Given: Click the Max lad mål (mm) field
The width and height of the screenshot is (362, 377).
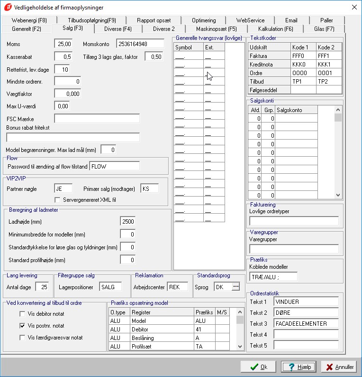Looking at the screenshot, I should click(109, 150).
